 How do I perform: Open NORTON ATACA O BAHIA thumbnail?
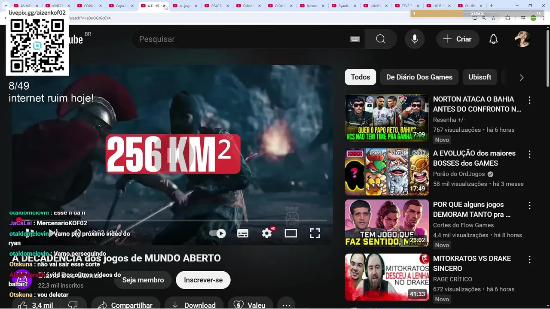(387, 118)
